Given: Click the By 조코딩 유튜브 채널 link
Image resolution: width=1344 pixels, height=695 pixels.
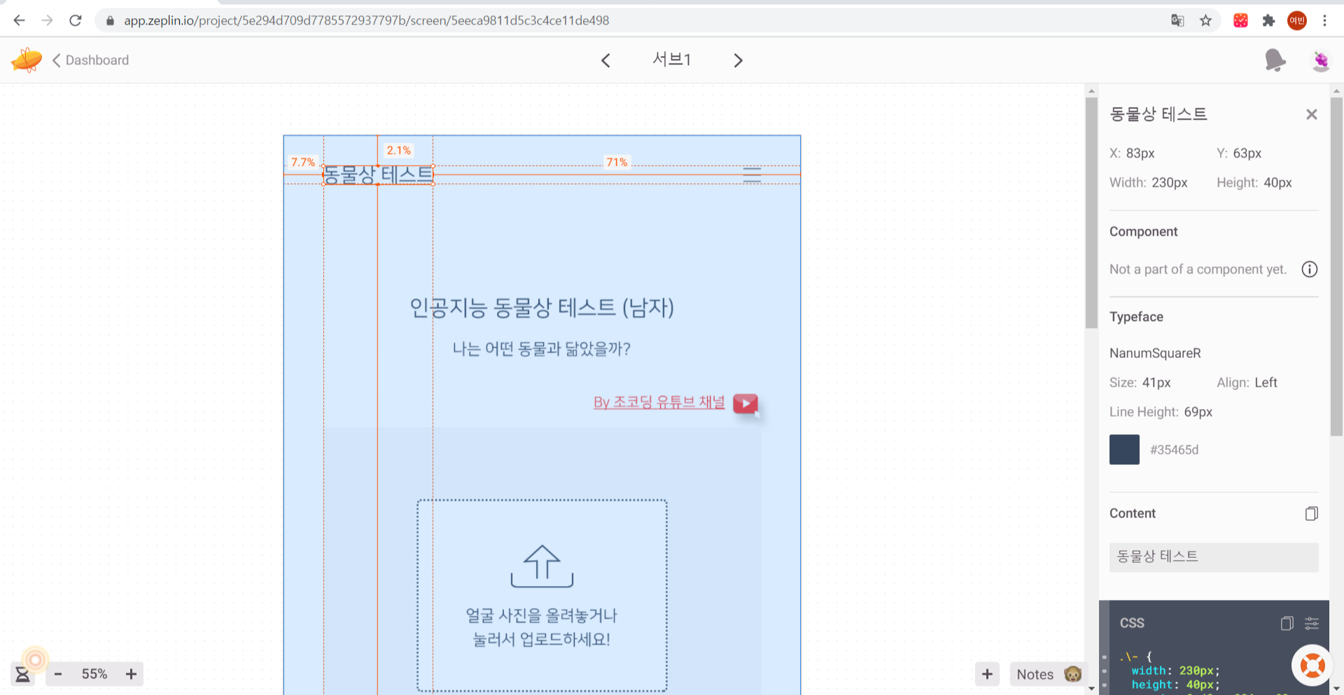Looking at the screenshot, I should pyautogui.click(x=659, y=402).
